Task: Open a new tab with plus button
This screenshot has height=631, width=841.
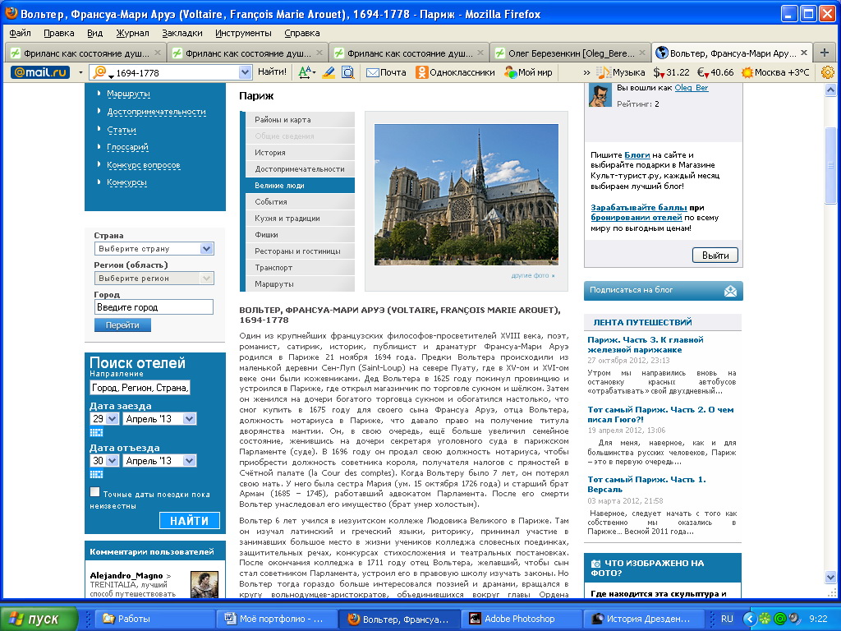Action: (825, 53)
